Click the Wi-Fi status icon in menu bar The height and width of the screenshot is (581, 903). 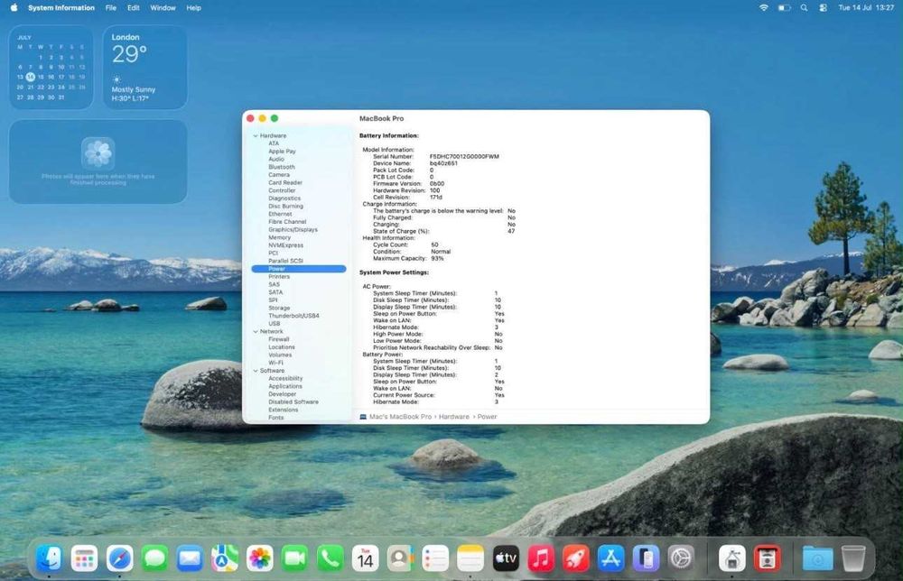coord(764,7)
